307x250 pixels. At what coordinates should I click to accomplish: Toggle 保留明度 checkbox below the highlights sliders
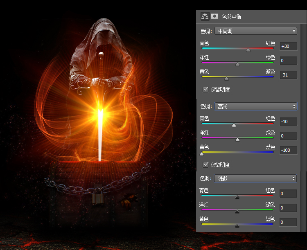pyautogui.click(x=206, y=165)
